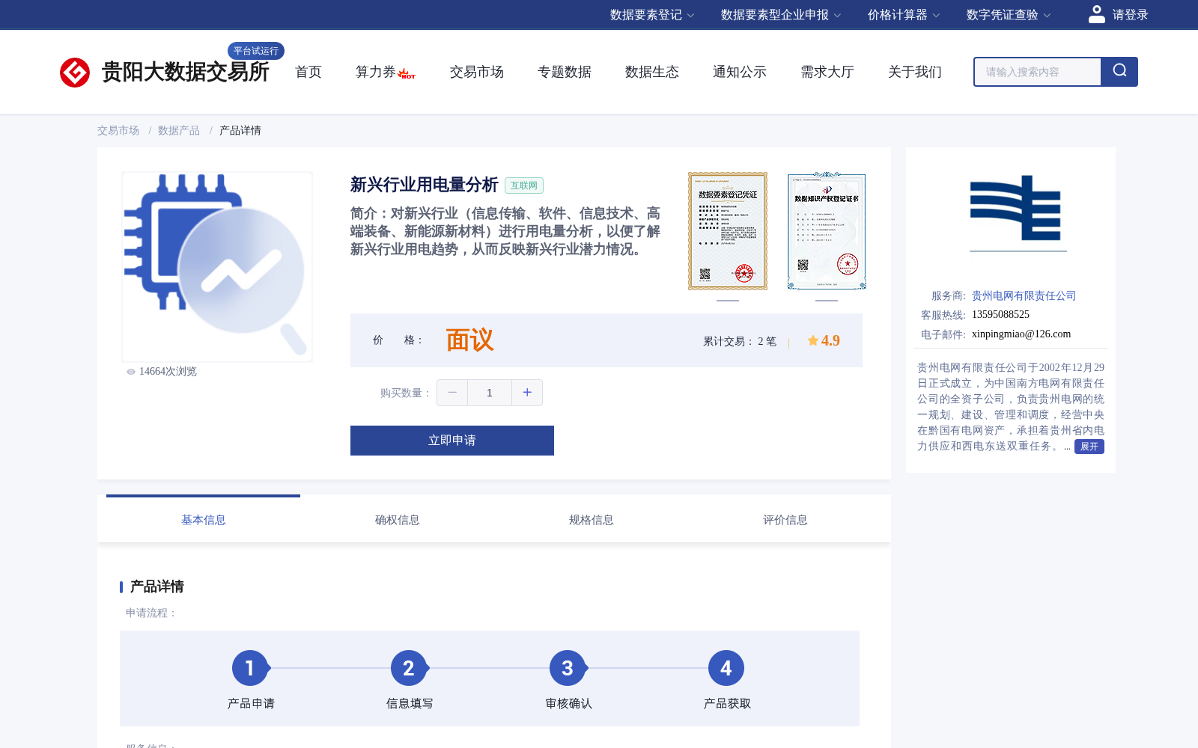
Task: Open 数据生态 navigation item
Action: [652, 72]
